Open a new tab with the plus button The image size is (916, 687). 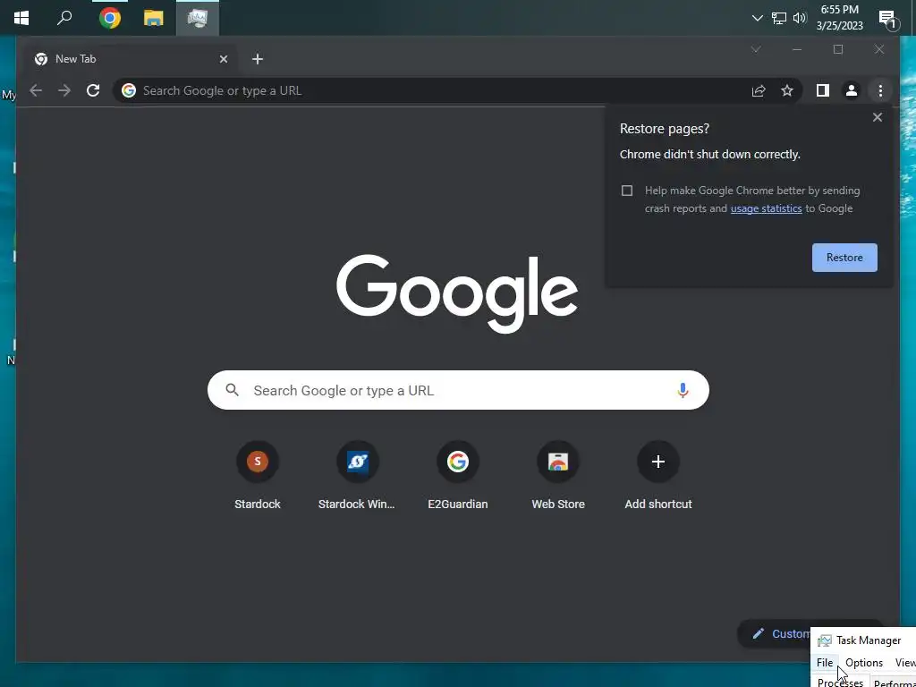[x=258, y=59]
